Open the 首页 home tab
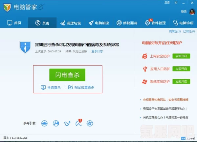The width and height of the screenshot is (197, 142). coord(14,23)
